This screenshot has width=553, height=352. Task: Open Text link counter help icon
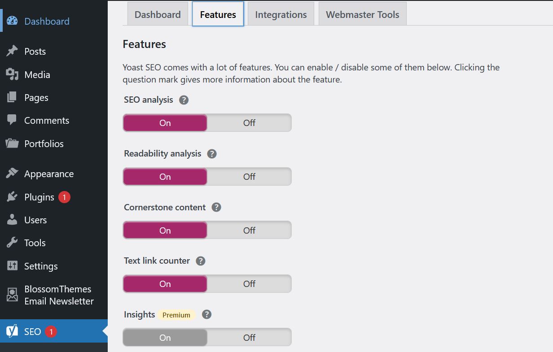(x=201, y=261)
